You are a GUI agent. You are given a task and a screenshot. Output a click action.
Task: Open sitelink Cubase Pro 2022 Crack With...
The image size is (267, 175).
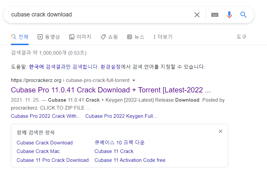point(46,116)
